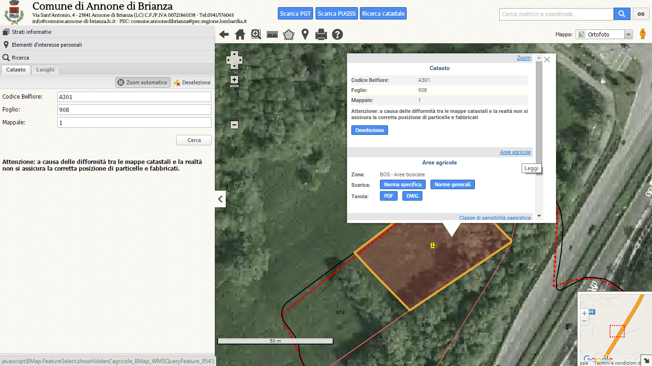The image size is (652, 366).
Task: Click the popup value A301
Action: coord(424,80)
